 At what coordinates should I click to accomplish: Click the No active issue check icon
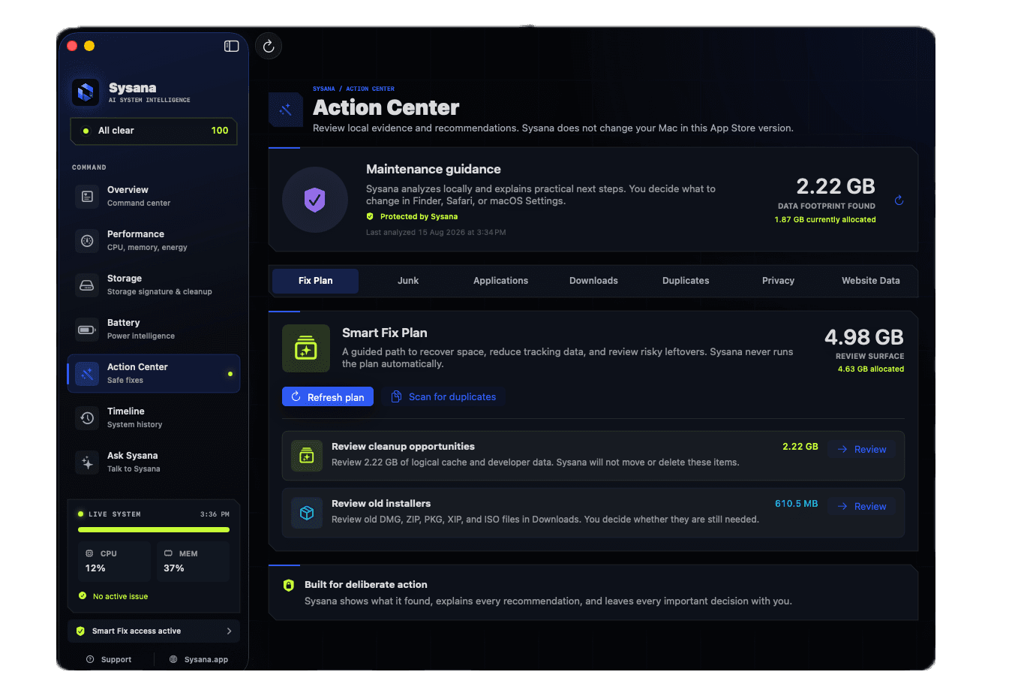click(83, 596)
